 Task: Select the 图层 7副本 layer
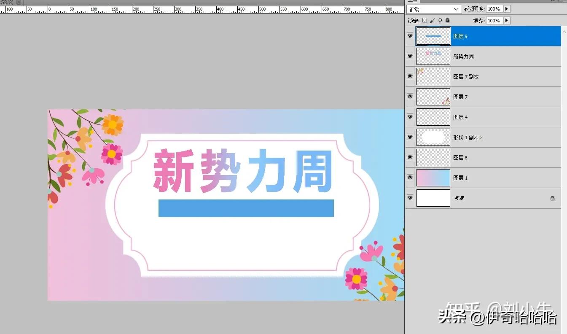[x=485, y=76]
